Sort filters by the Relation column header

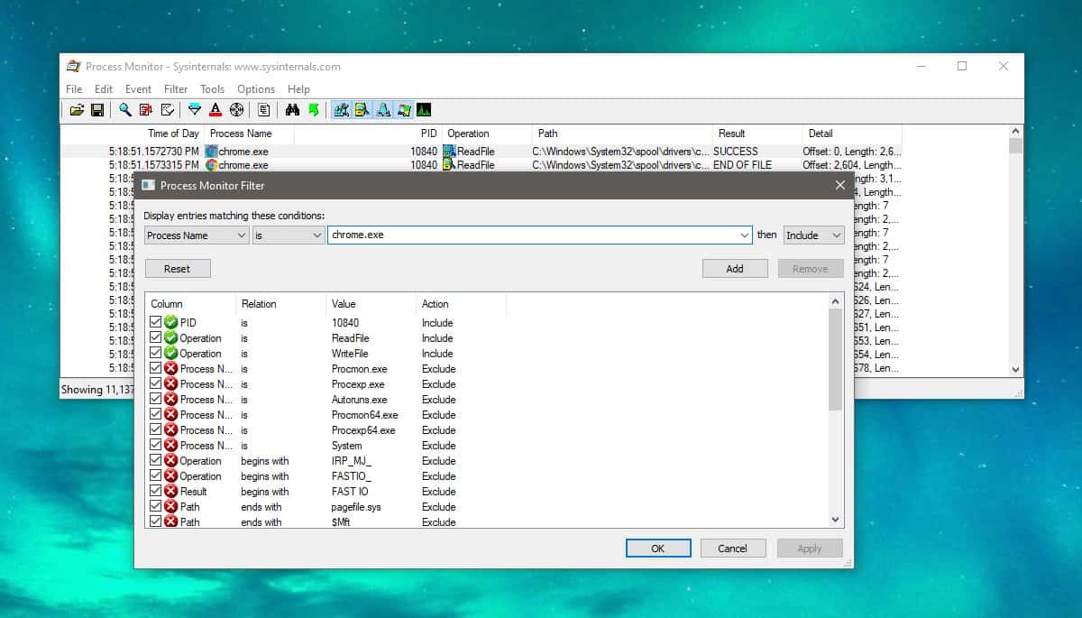[x=280, y=303]
